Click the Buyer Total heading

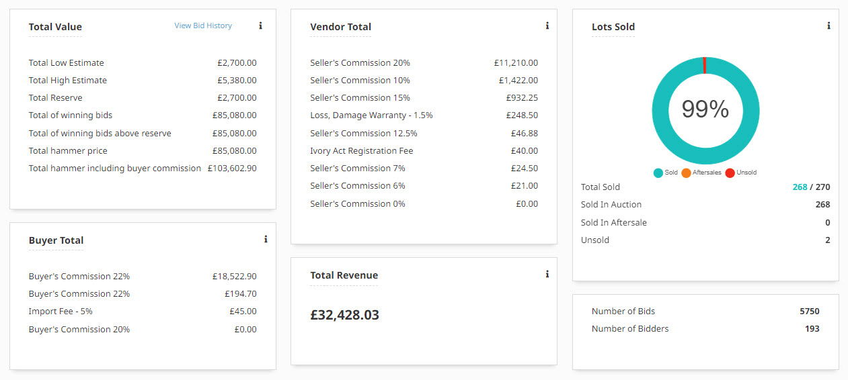click(56, 241)
